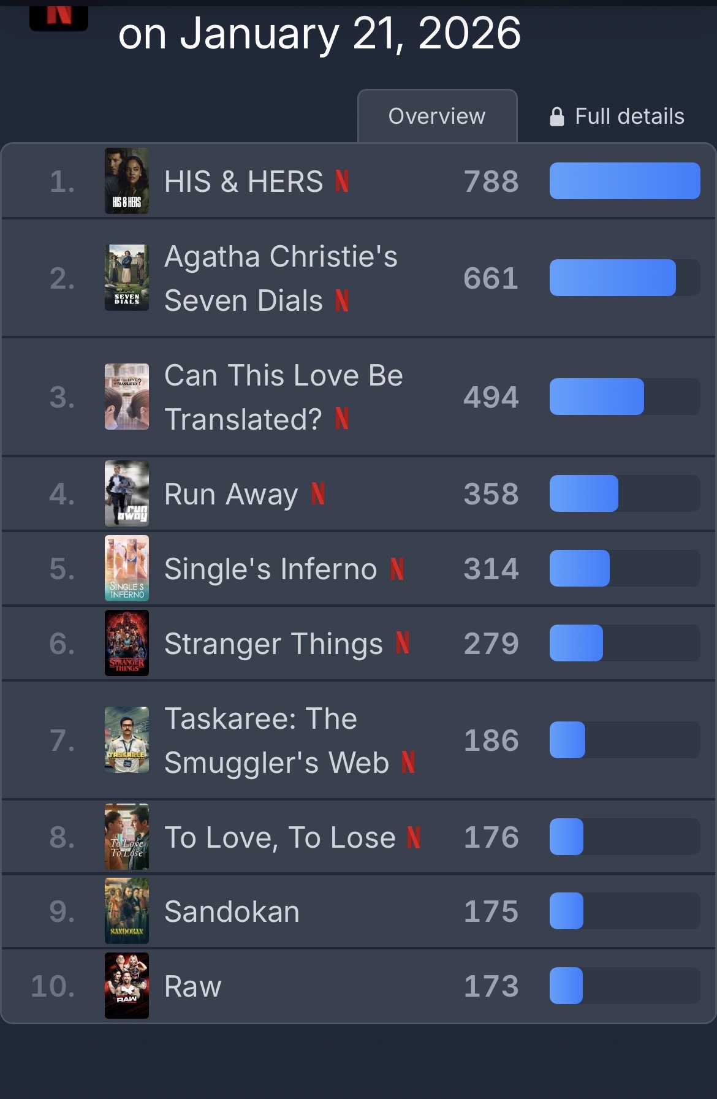The width and height of the screenshot is (717, 1099).
Task: Click the Stranger Things poster thumbnail
Action: point(127,643)
